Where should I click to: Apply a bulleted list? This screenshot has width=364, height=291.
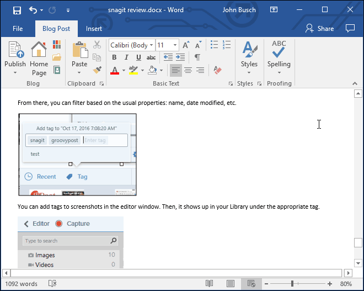click(214, 45)
